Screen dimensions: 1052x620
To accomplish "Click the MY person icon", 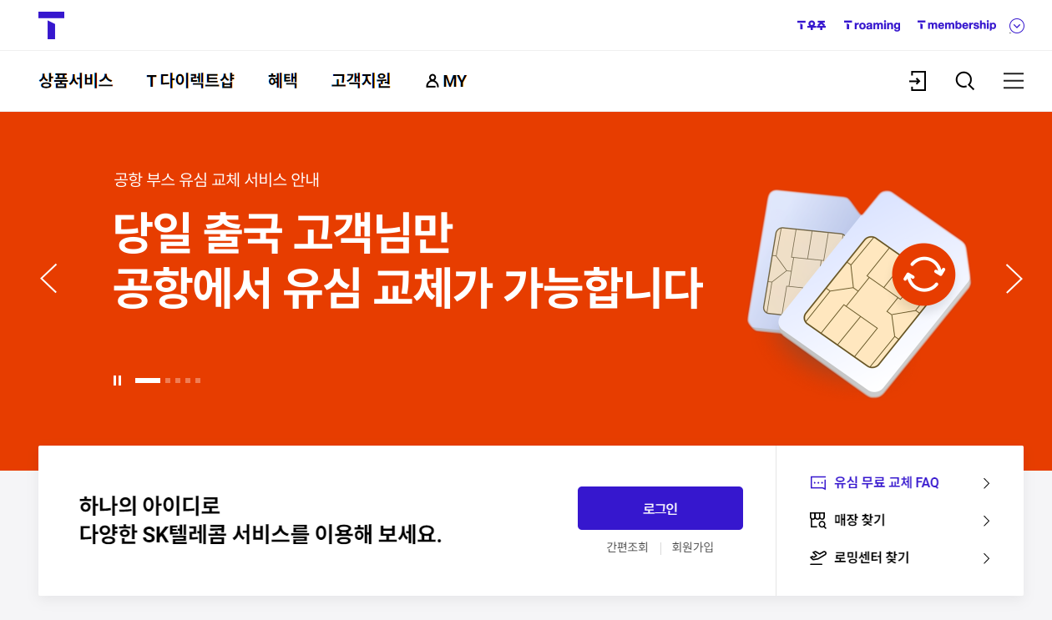I will [x=432, y=81].
